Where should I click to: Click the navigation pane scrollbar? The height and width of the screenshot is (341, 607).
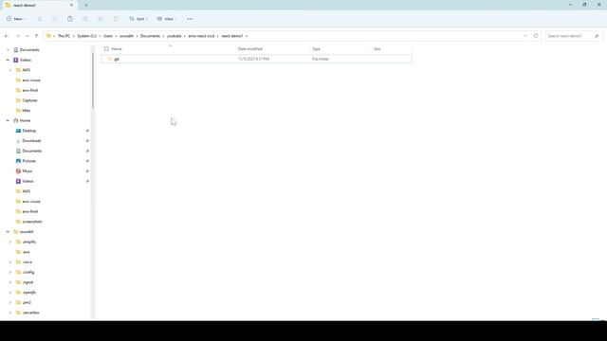point(93,81)
